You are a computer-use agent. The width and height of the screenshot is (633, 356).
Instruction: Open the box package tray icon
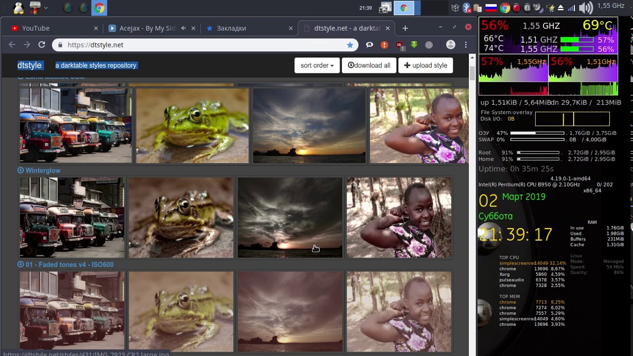click(x=455, y=8)
